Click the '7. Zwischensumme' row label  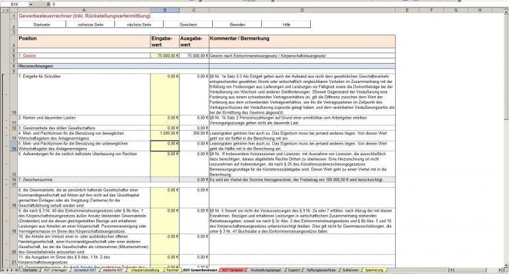coord(84,179)
